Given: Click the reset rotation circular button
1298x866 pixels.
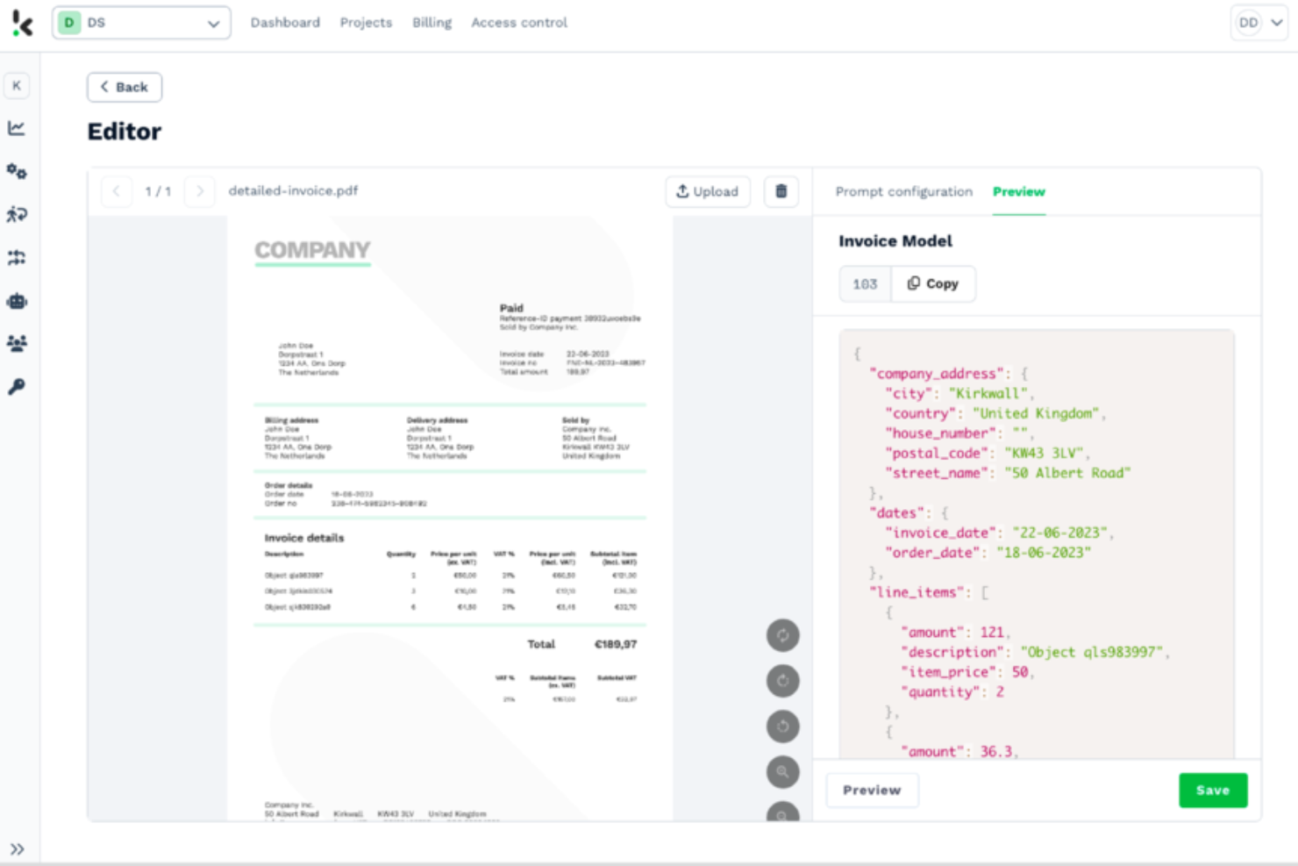Looking at the screenshot, I should tap(783, 635).
